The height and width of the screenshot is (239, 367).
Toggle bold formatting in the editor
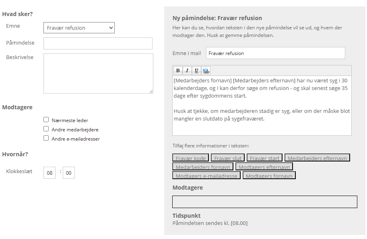click(178, 71)
